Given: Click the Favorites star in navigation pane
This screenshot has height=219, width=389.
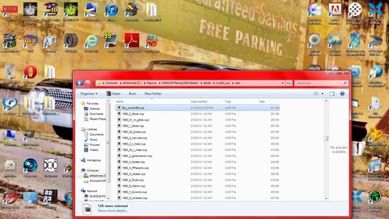Looking at the screenshot, I should tap(83, 103).
